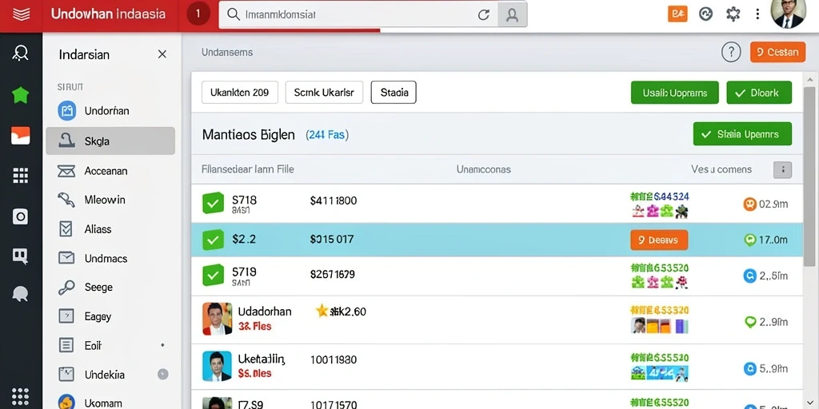Select Skgla sidebar item
Image resolution: width=819 pixels, height=409 pixels.
(x=110, y=141)
